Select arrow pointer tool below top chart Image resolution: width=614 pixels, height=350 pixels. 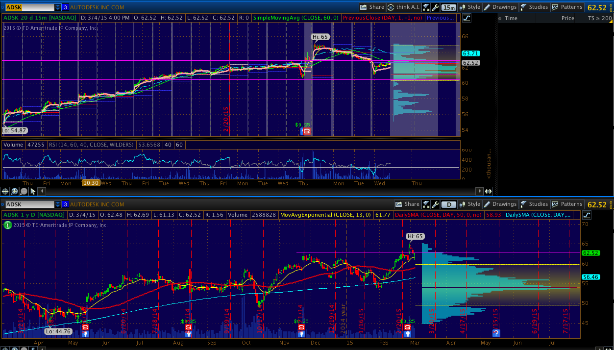coord(33,191)
